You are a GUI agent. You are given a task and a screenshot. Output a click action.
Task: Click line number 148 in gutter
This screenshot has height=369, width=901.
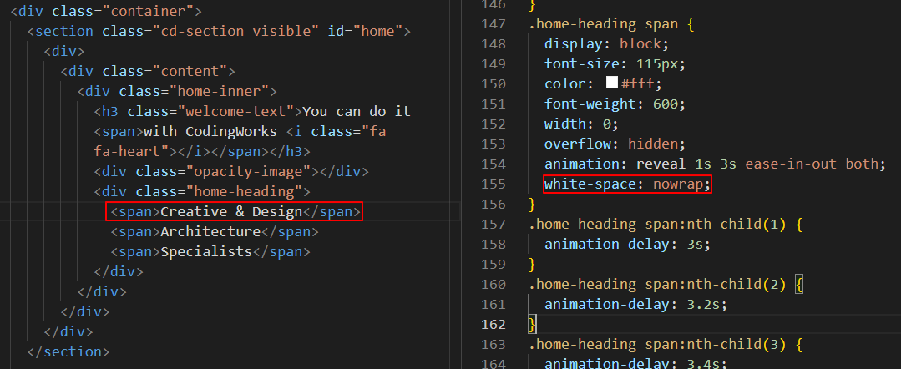pos(494,43)
